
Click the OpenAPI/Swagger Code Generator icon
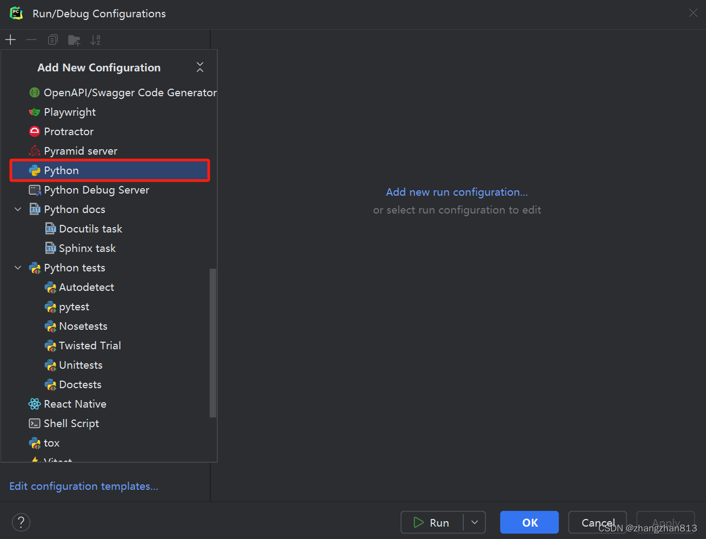35,92
